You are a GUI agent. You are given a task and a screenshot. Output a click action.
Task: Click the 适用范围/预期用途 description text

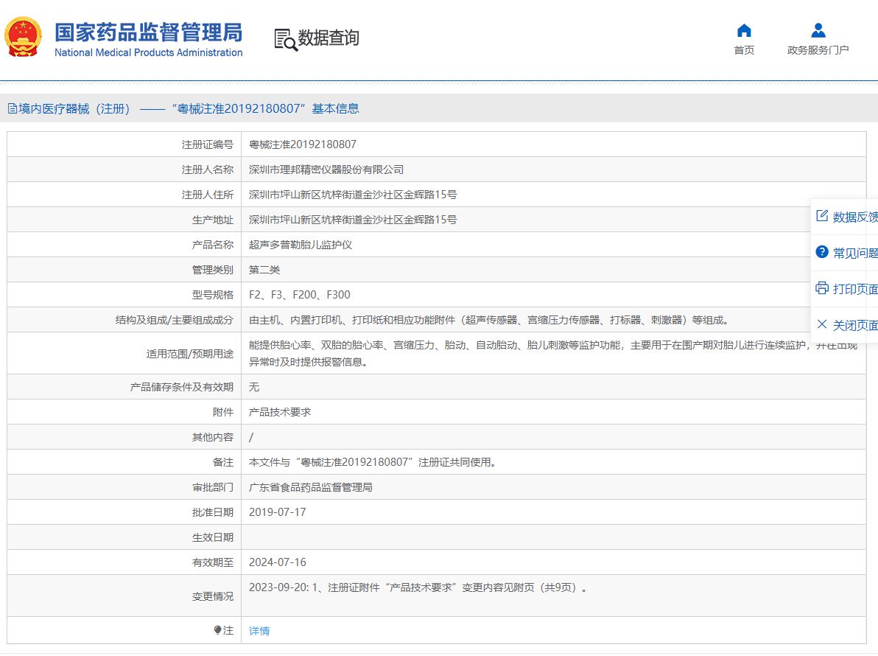pos(553,354)
